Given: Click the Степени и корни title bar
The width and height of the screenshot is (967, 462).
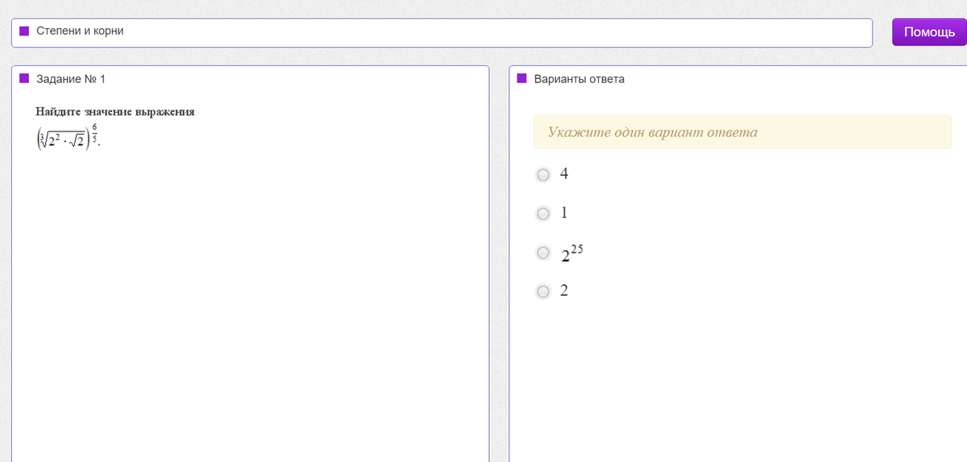Looking at the screenshot, I should (x=442, y=33).
